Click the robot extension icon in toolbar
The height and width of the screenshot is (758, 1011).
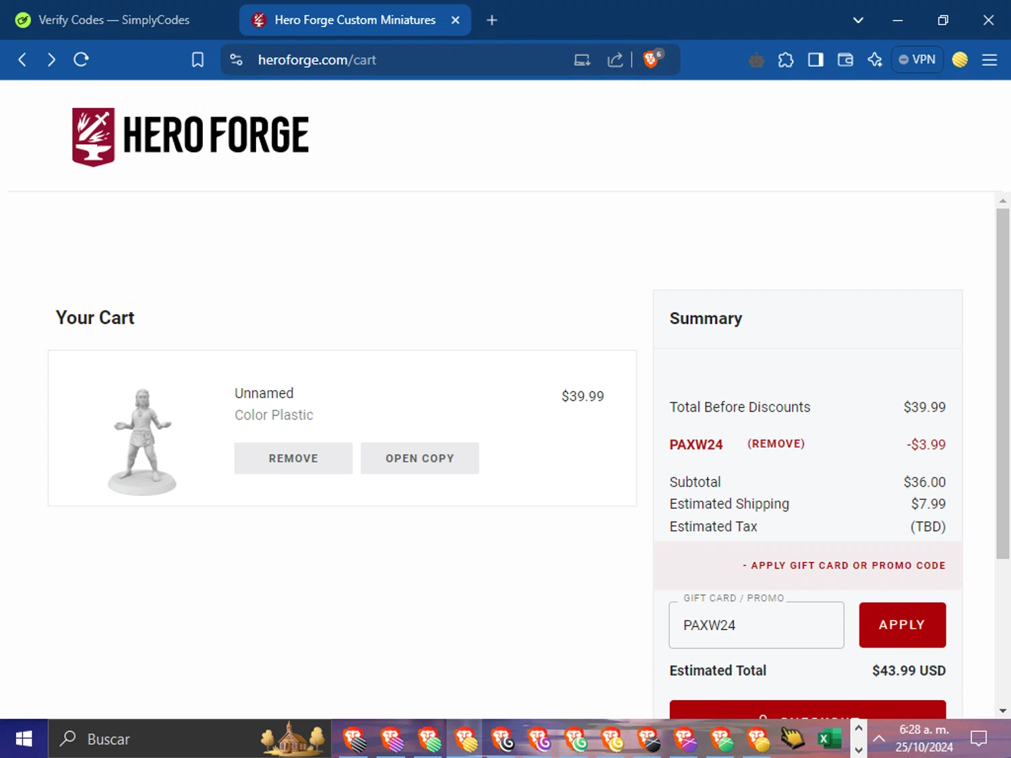(756, 61)
